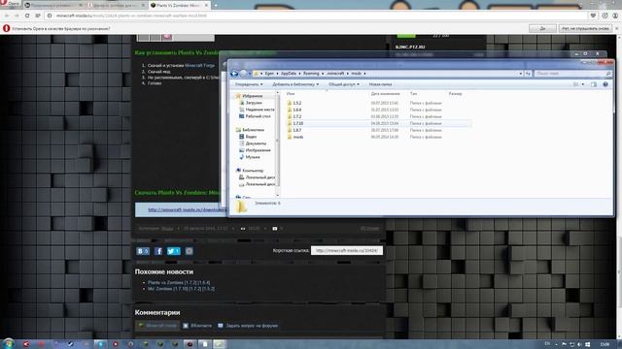Image resolution: width=622 pixels, height=349 pixels.
Task: Refresh the Explorer address bar
Action: pyautogui.click(x=528, y=74)
